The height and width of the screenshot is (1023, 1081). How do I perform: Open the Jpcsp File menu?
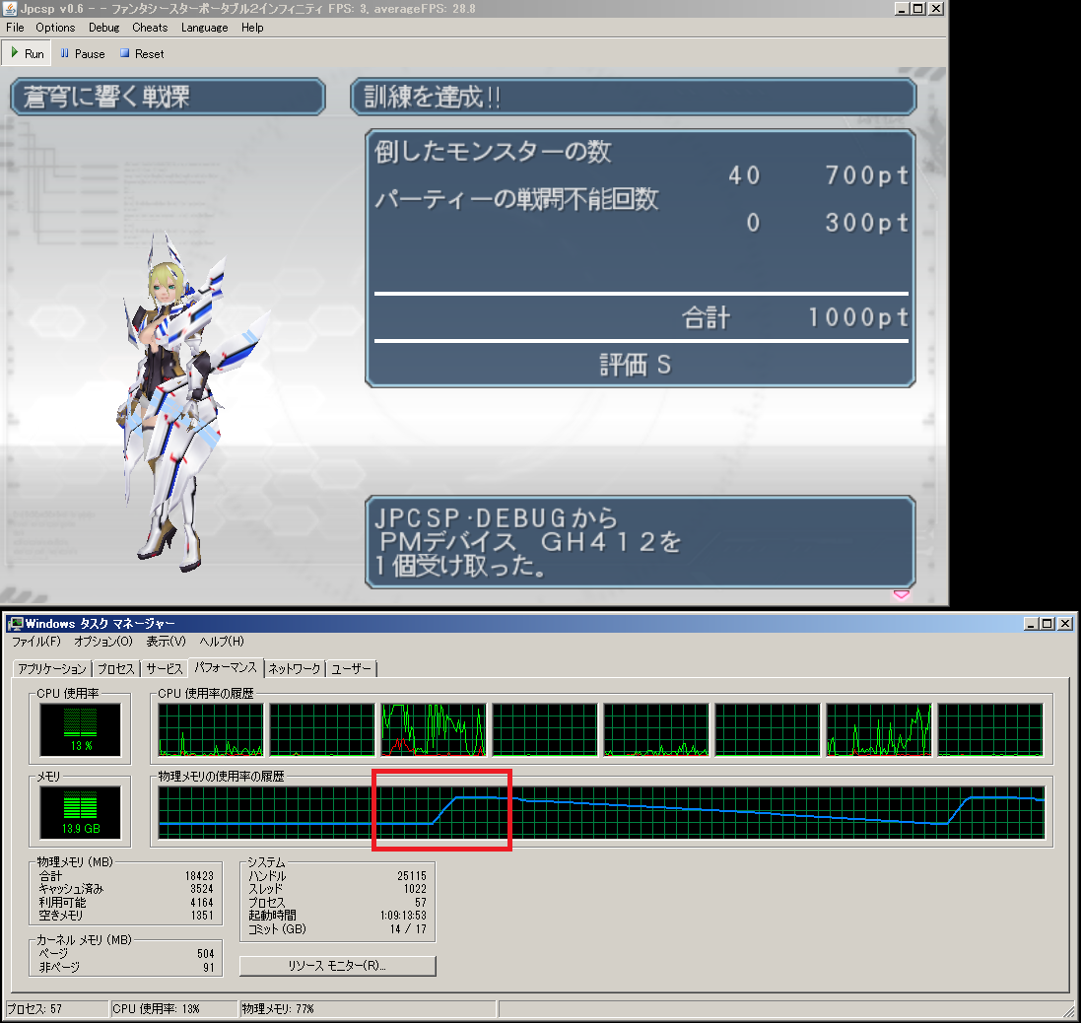[x=16, y=28]
